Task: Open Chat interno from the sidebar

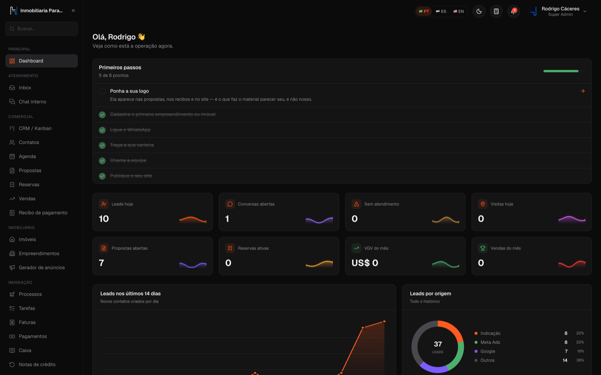Action: point(42,102)
